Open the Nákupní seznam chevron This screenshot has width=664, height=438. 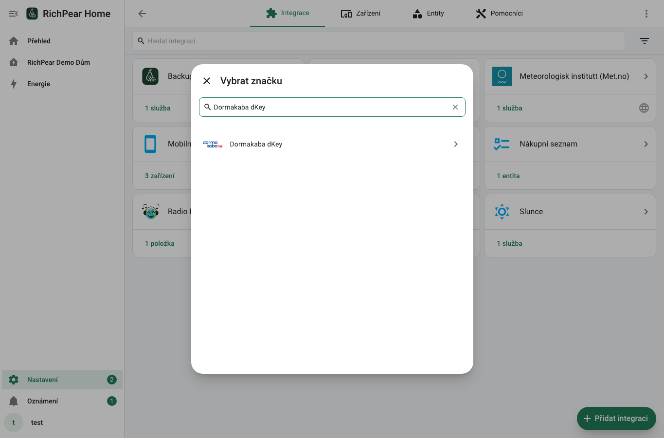pyautogui.click(x=646, y=144)
